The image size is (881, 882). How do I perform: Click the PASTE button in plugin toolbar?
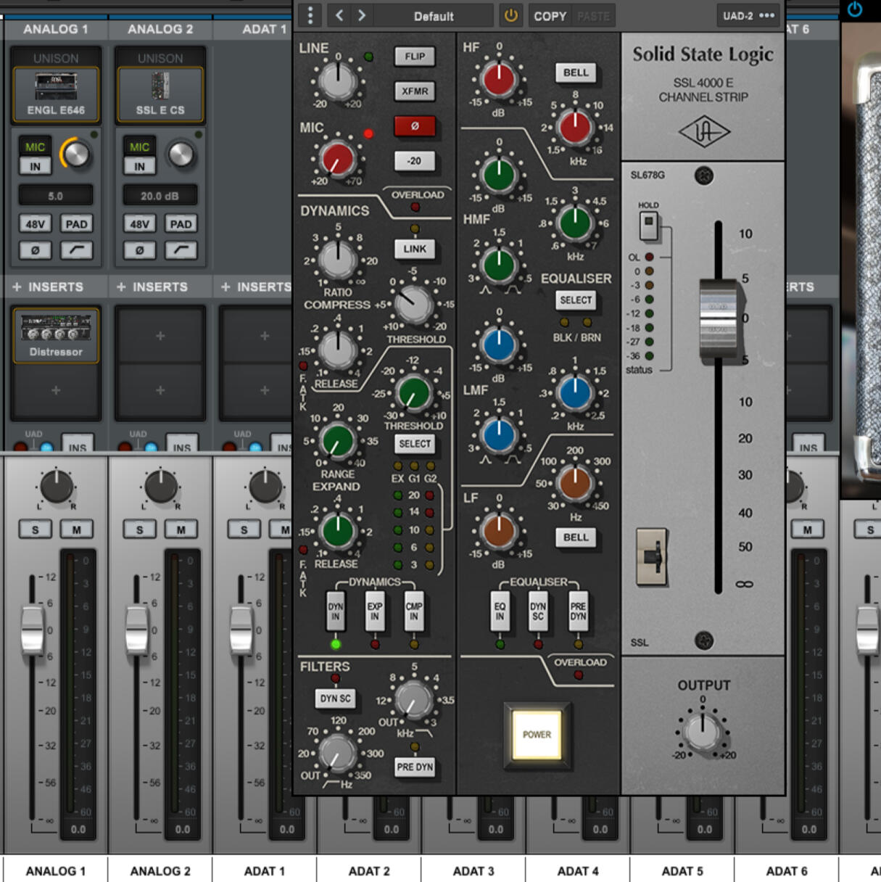click(594, 16)
